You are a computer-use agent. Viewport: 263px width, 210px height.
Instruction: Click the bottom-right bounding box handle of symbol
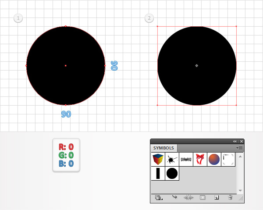click(x=236, y=105)
